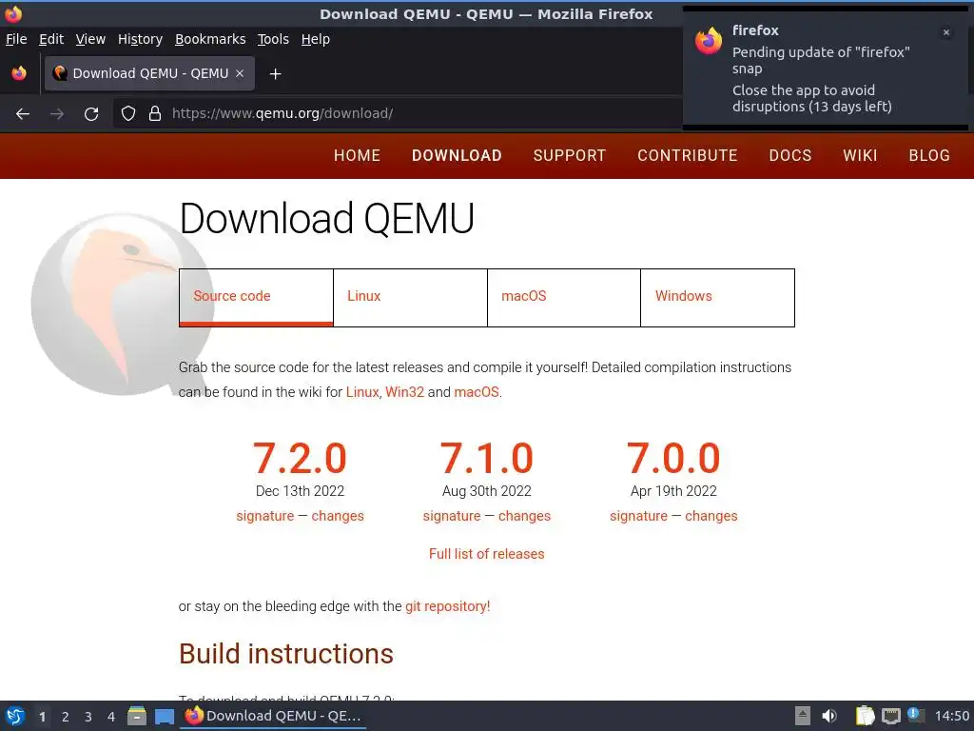Close the Download QEMU tab
Screen dimensions: 974x731
click(240, 73)
